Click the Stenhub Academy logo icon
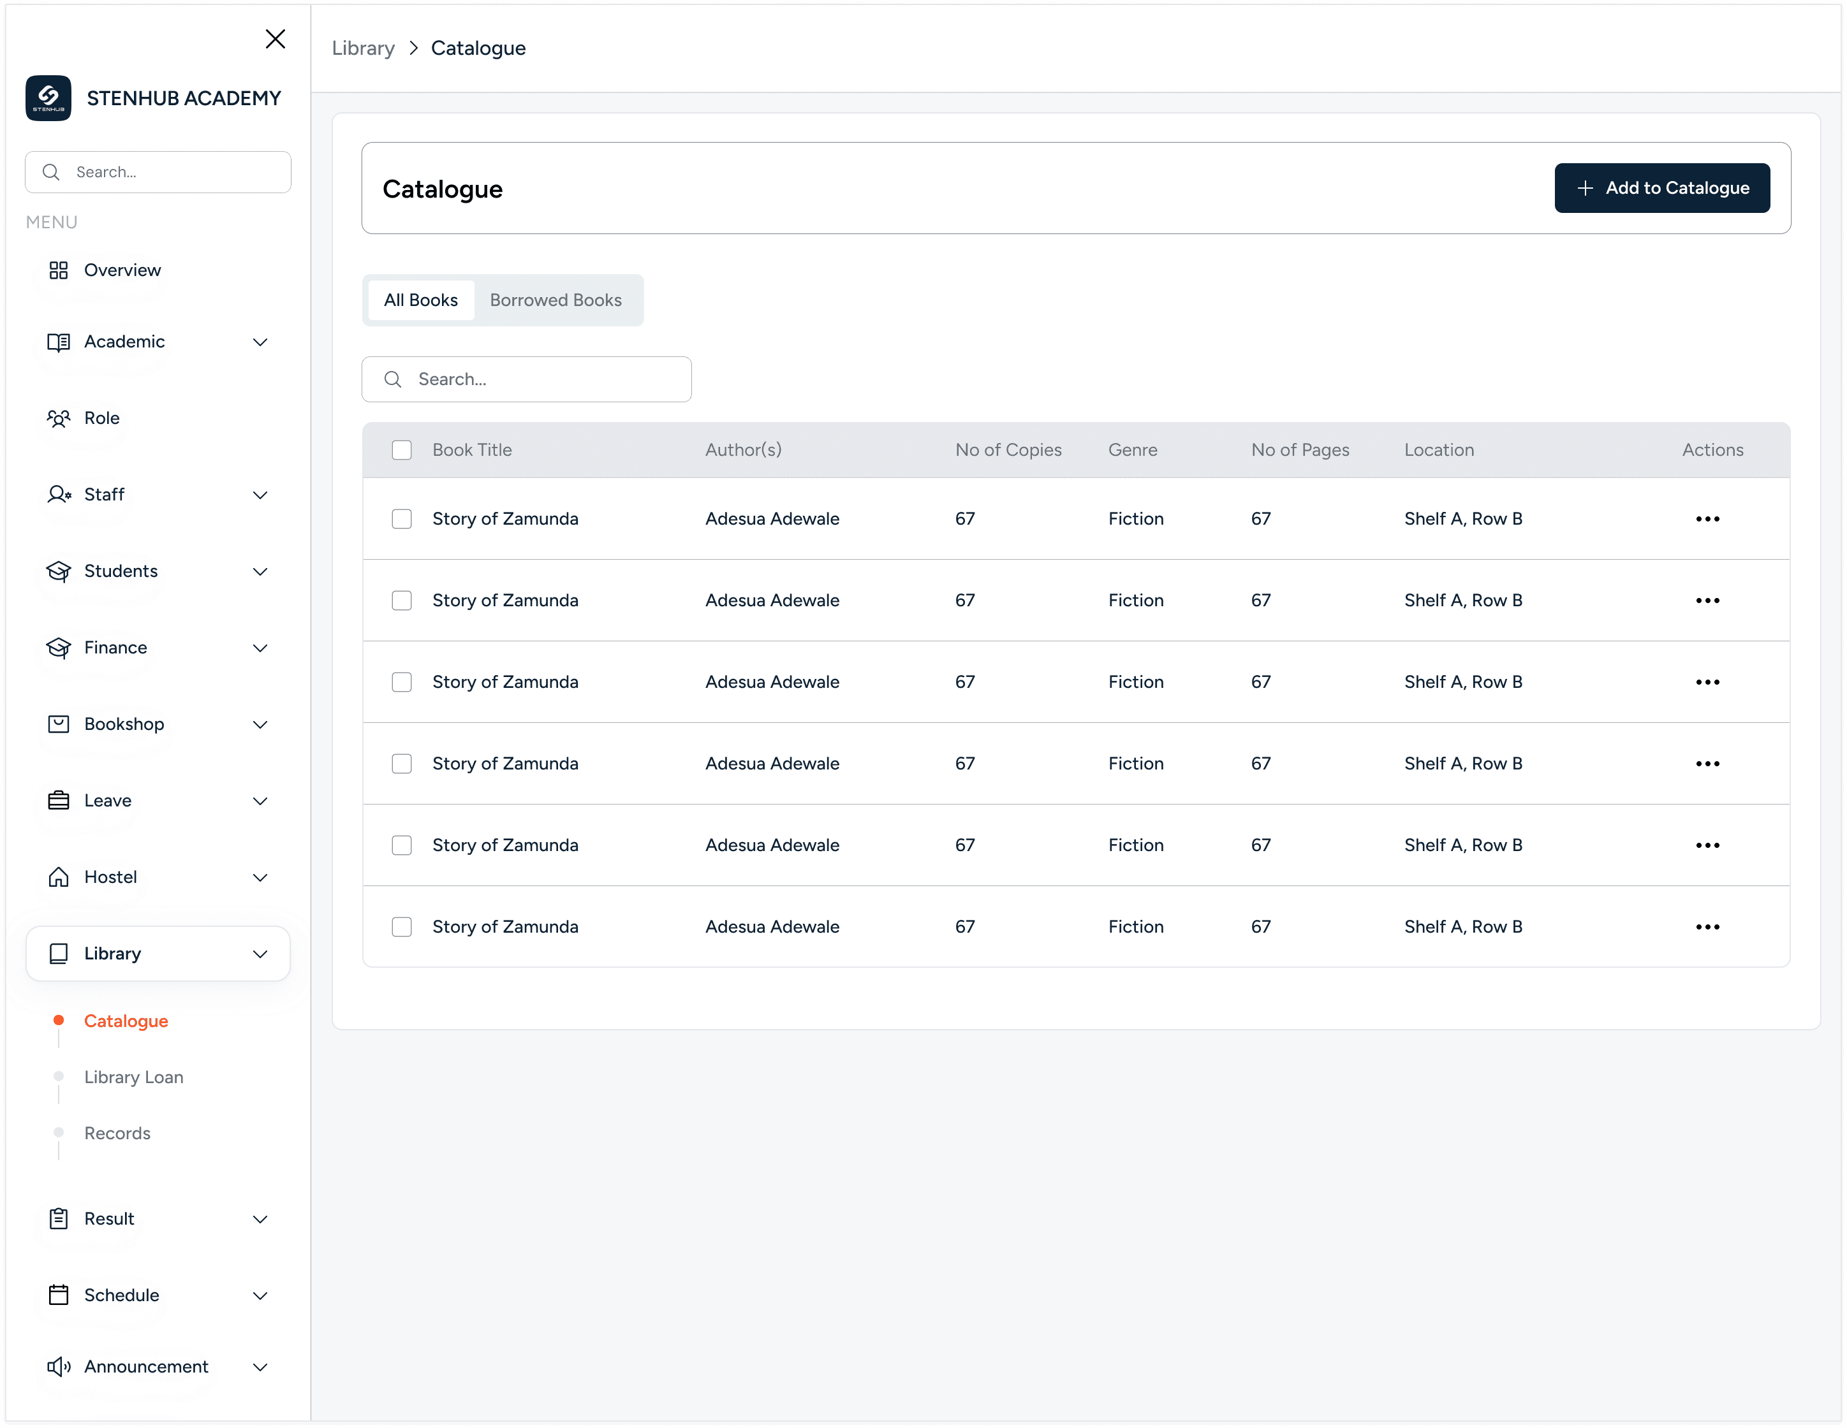 [x=48, y=98]
